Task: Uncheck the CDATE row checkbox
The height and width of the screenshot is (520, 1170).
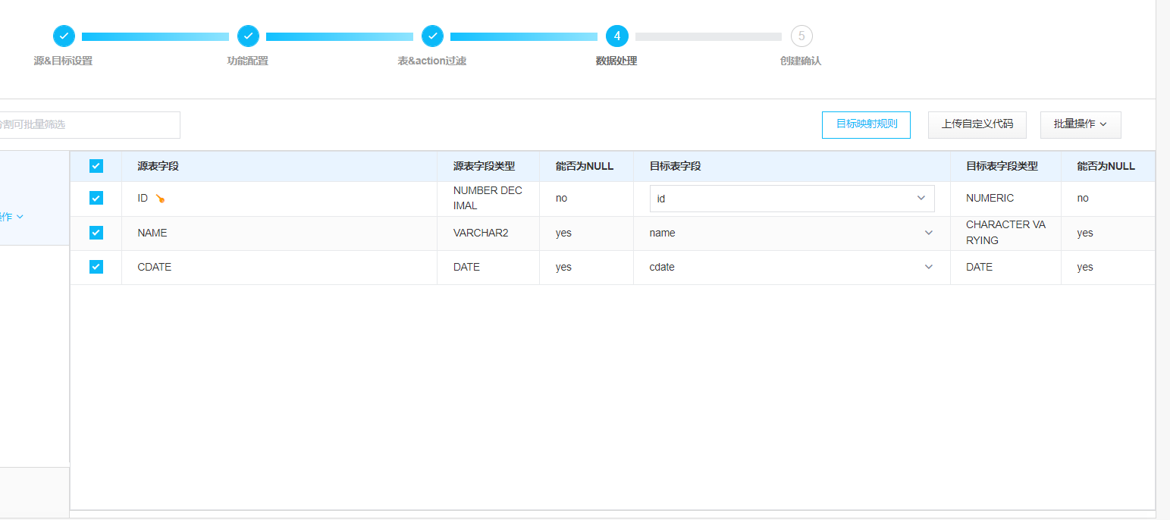Action: pyautogui.click(x=96, y=267)
